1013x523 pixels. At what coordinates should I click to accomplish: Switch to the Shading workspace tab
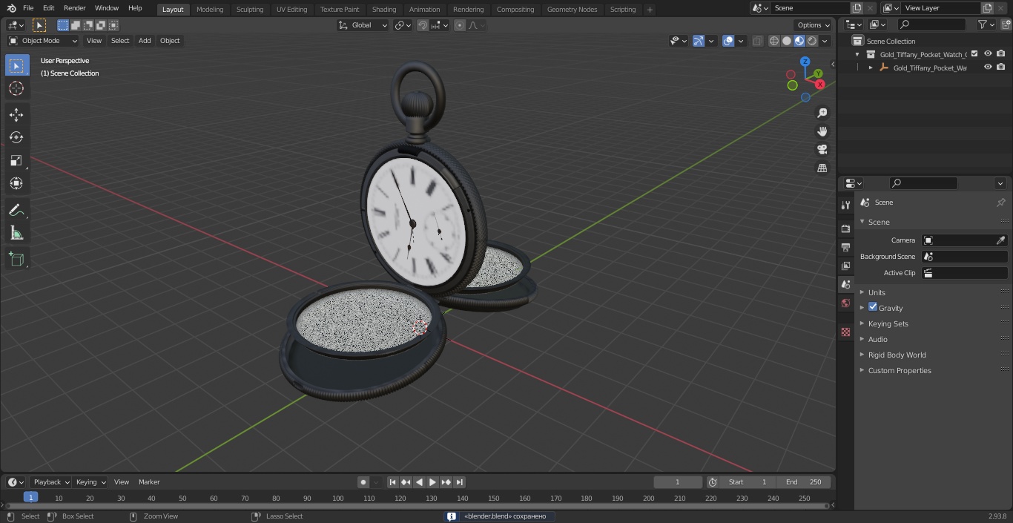[384, 10]
